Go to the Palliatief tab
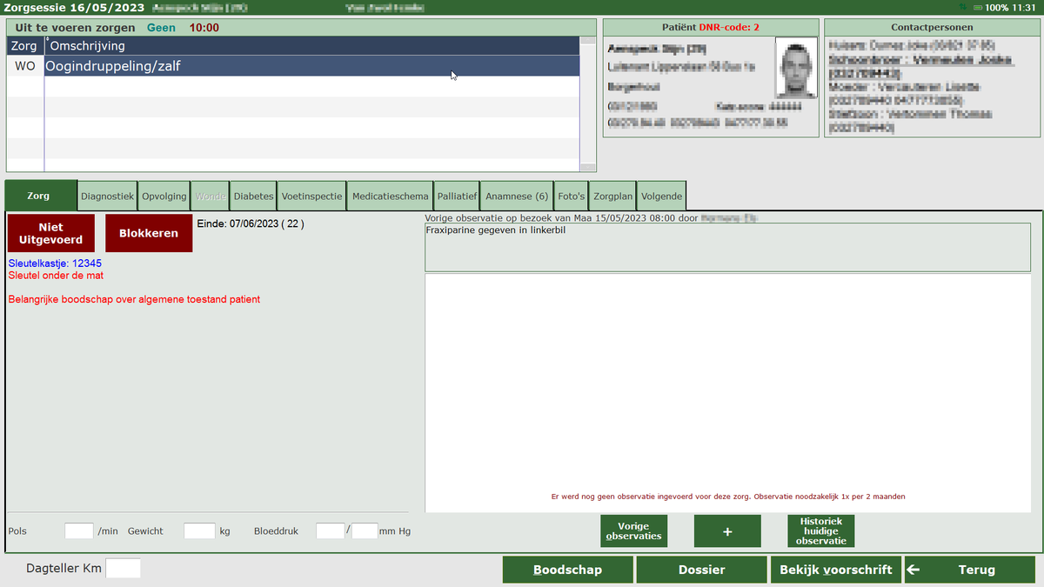The image size is (1044, 587). click(457, 197)
